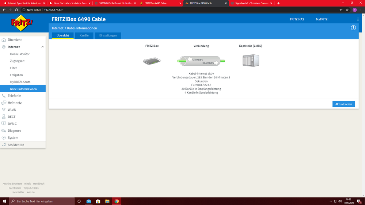Switch to the Kanäle tab

[x=84, y=35]
